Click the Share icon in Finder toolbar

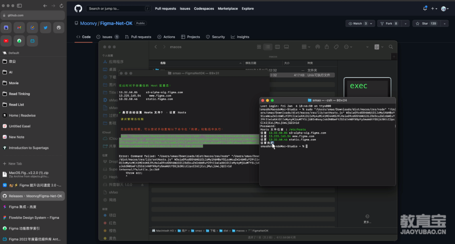(327, 47)
